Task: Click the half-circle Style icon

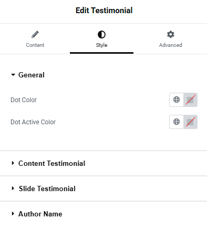Action: pos(101,34)
